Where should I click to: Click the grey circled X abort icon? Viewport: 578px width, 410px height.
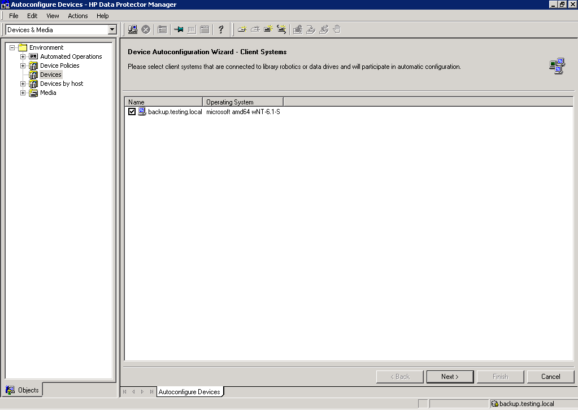[146, 29]
